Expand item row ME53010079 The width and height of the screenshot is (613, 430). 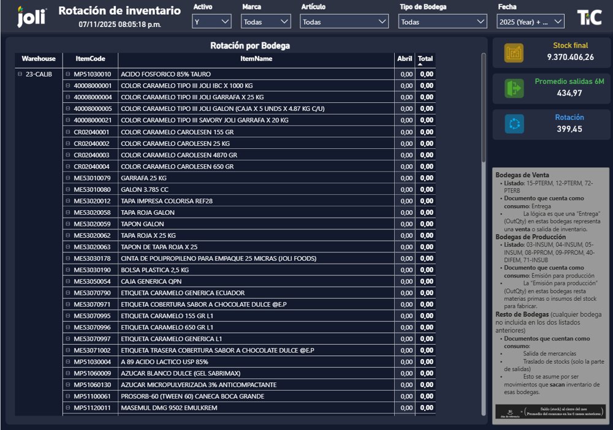click(x=68, y=178)
